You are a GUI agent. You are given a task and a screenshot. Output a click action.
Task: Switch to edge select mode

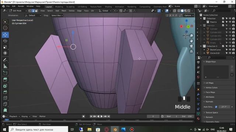point(33,11)
